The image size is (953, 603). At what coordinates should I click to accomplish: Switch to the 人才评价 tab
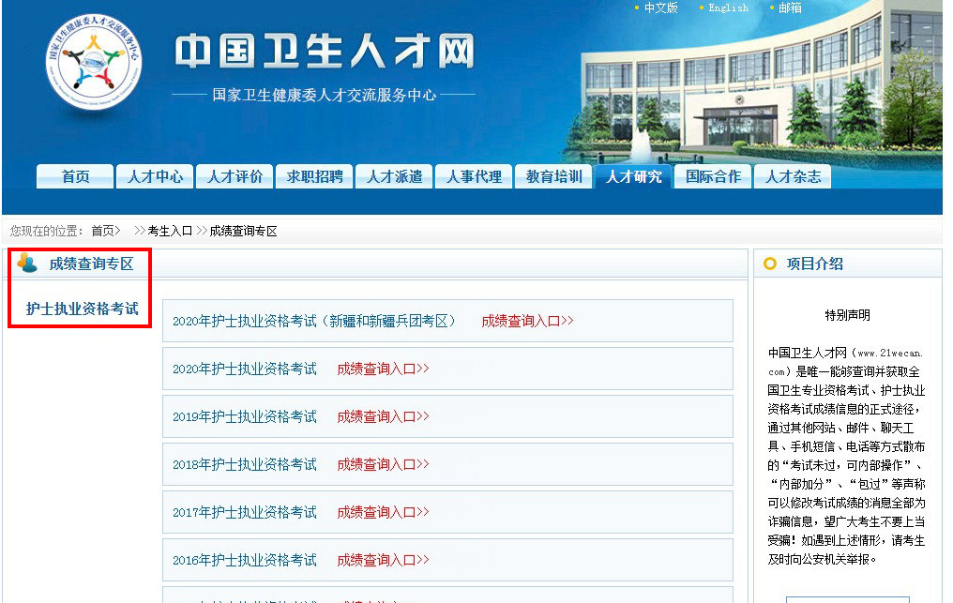pyautogui.click(x=234, y=175)
